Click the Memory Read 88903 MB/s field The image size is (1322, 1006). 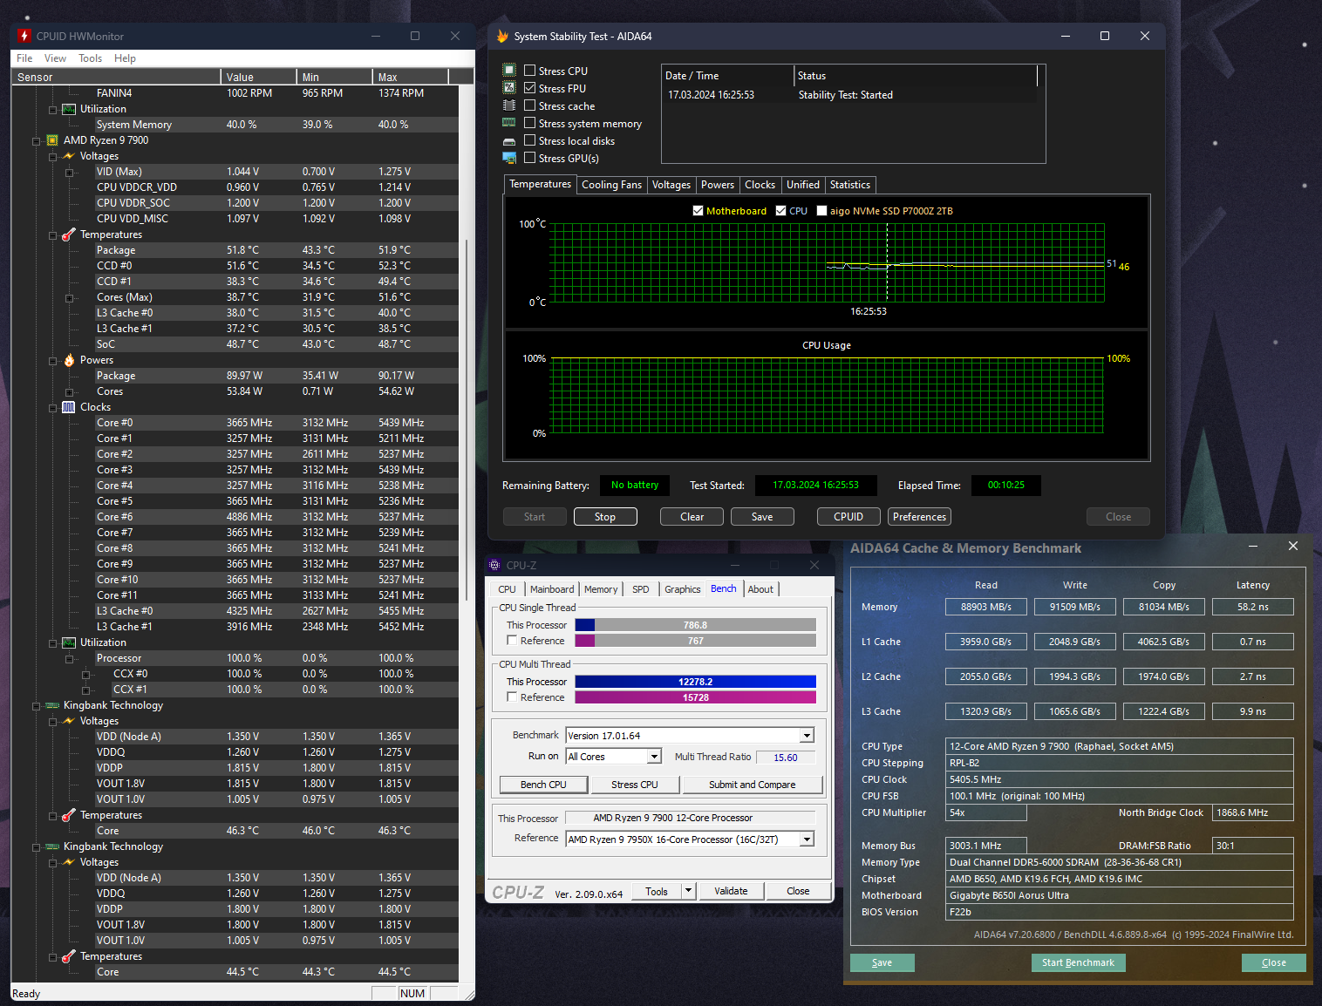point(985,607)
